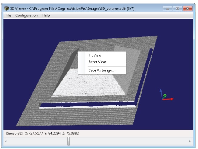The height and width of the screenshot is (149, 198).
Task: Close the 3D Viewer window
Action: click(x=188, y=8)
